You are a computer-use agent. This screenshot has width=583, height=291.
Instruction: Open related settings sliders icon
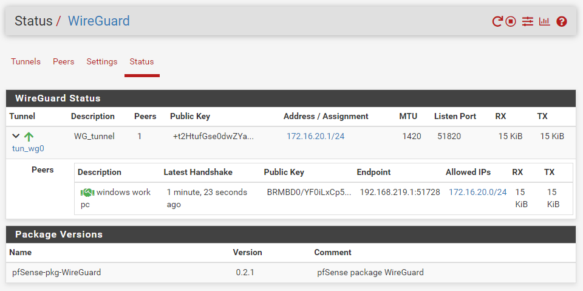(x=527, y=22)
